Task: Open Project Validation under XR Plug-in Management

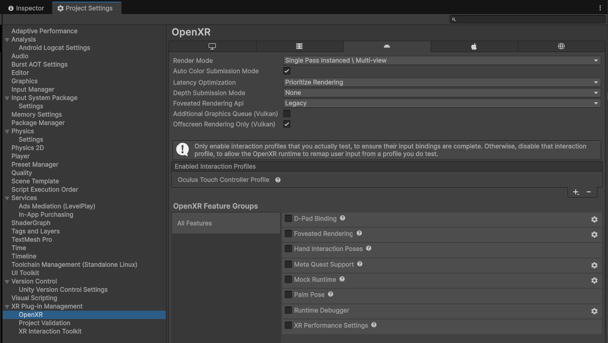Action: point(44,323)
